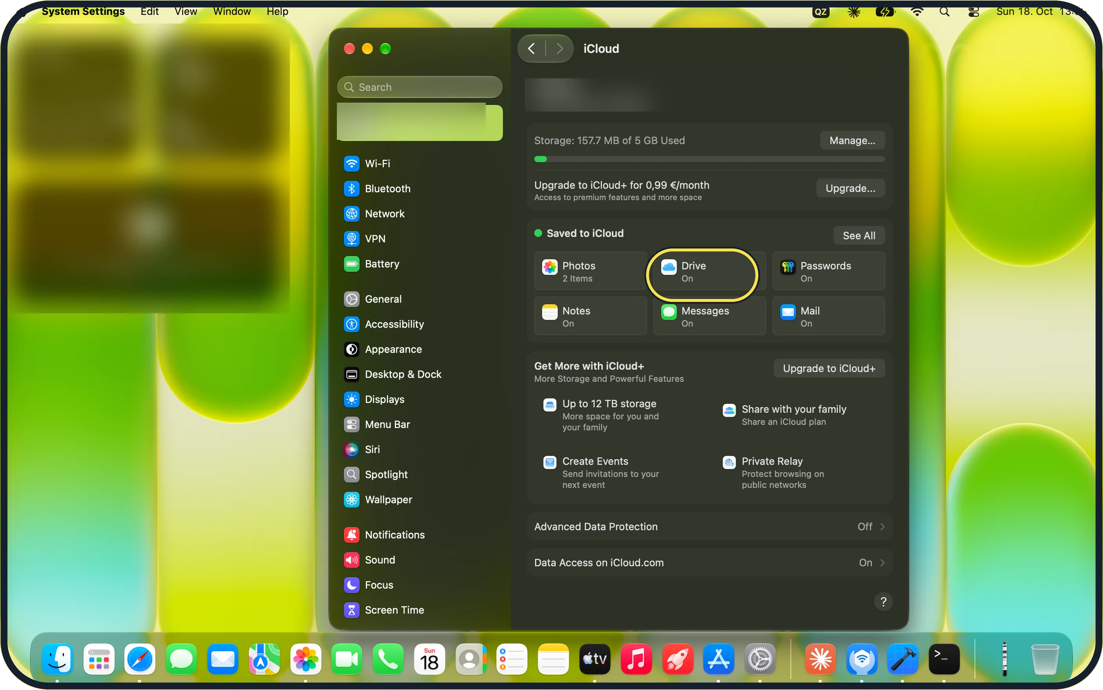This screenshot has width=1103, height=690.
Task: Go back with the left chevron
Action: [532, 49]
